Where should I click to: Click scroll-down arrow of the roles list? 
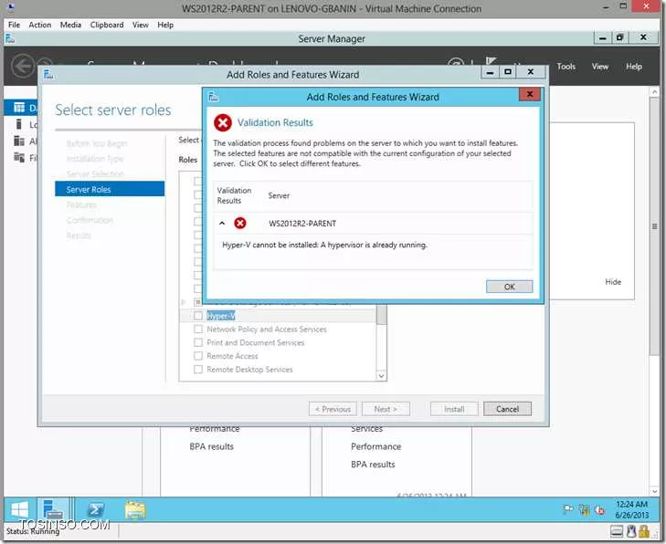[x=382, y=375]
